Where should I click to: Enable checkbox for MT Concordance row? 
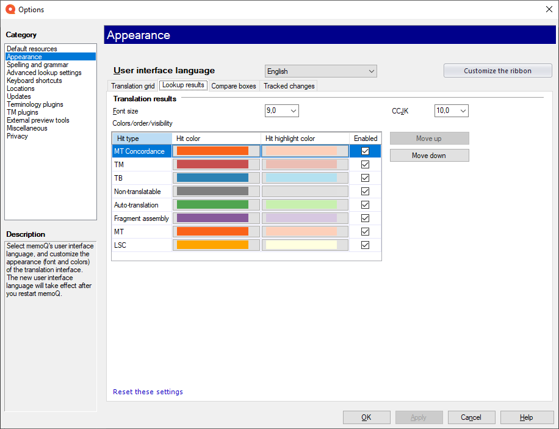click(x=365, y=151)
